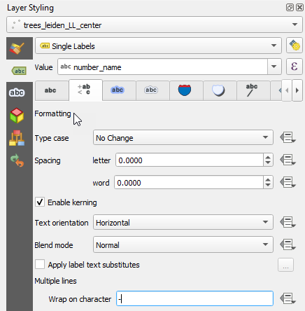
Task: Expand the Type case dropdown
Action: point(183,137)
